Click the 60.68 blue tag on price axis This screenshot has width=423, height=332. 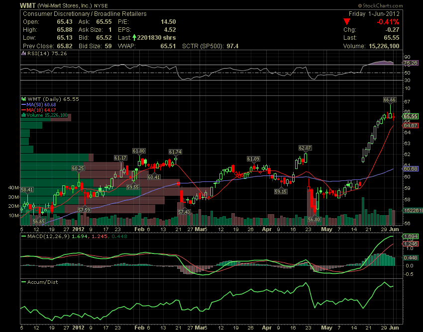[411, 168]
